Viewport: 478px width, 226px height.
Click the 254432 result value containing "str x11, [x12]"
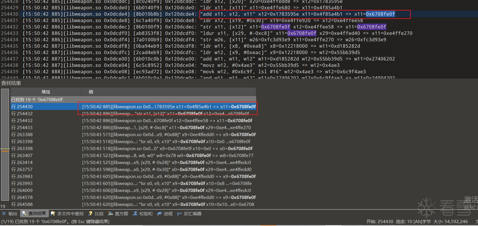166,113
